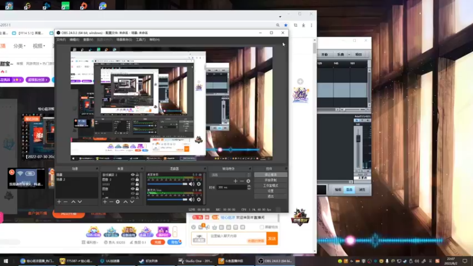Image resolution: width=473 pixels, height=266 pixels.
Task: Expand gift bar with up-chevron button
Action: (x=174, y=232)
